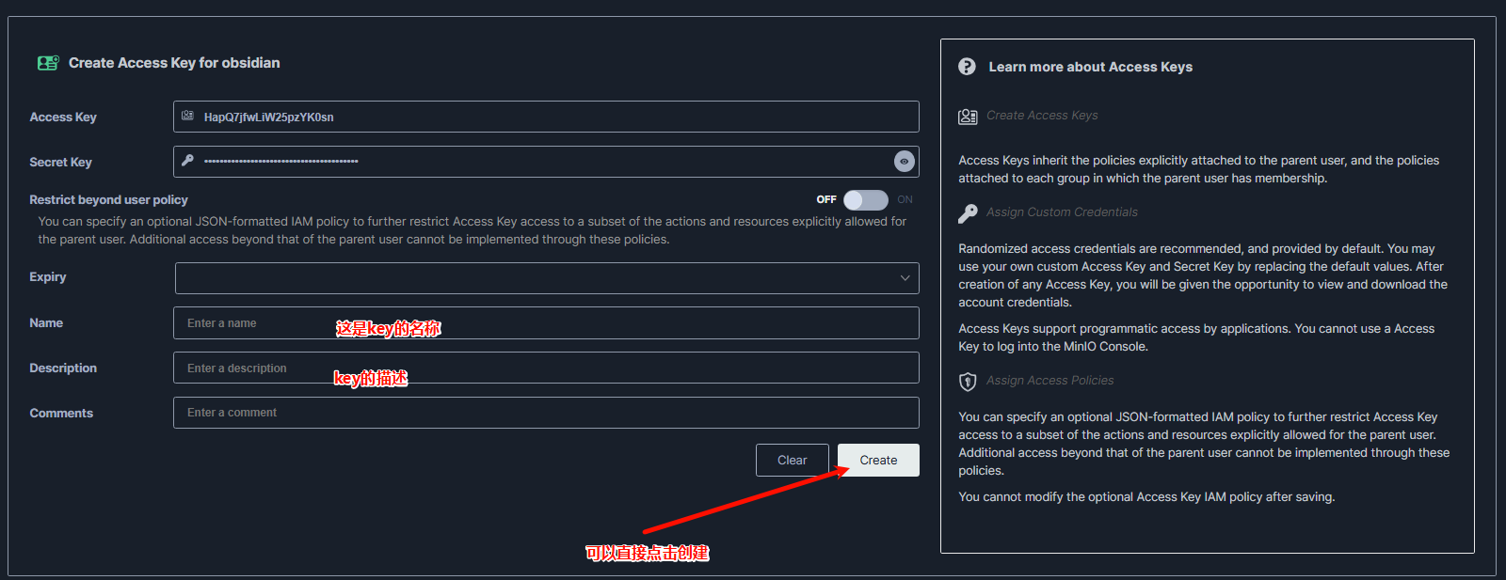Click the Assign Access Policies heading text

[1049, 381]
